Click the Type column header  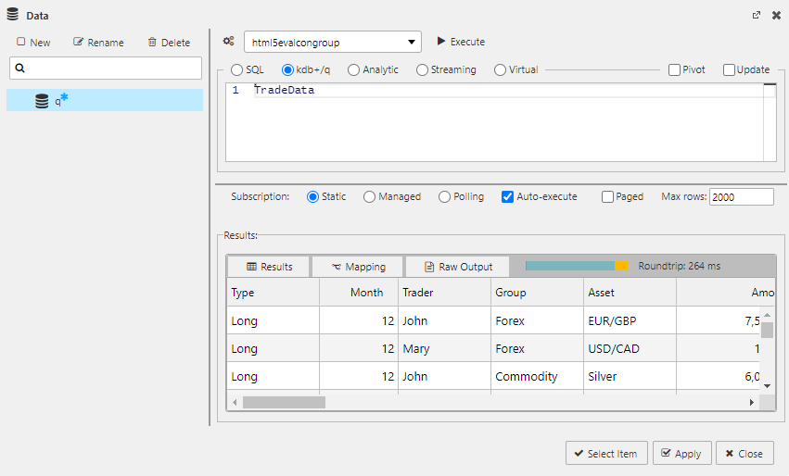pyautogui.click(x=274, y=293)
